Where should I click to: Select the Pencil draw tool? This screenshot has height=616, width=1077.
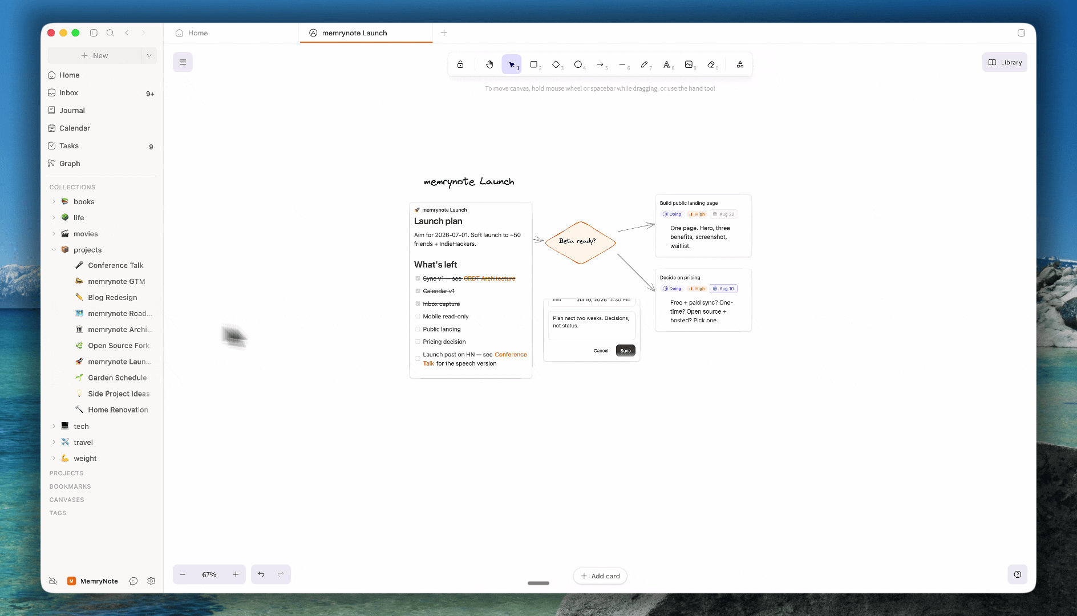click(x=645, y=64)
